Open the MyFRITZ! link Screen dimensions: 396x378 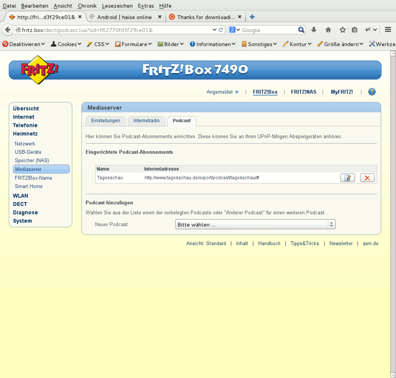[x=342, y=92]
